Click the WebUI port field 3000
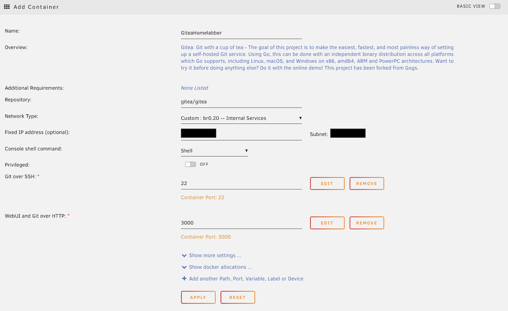The image size is (508, 311). [241, 223]
